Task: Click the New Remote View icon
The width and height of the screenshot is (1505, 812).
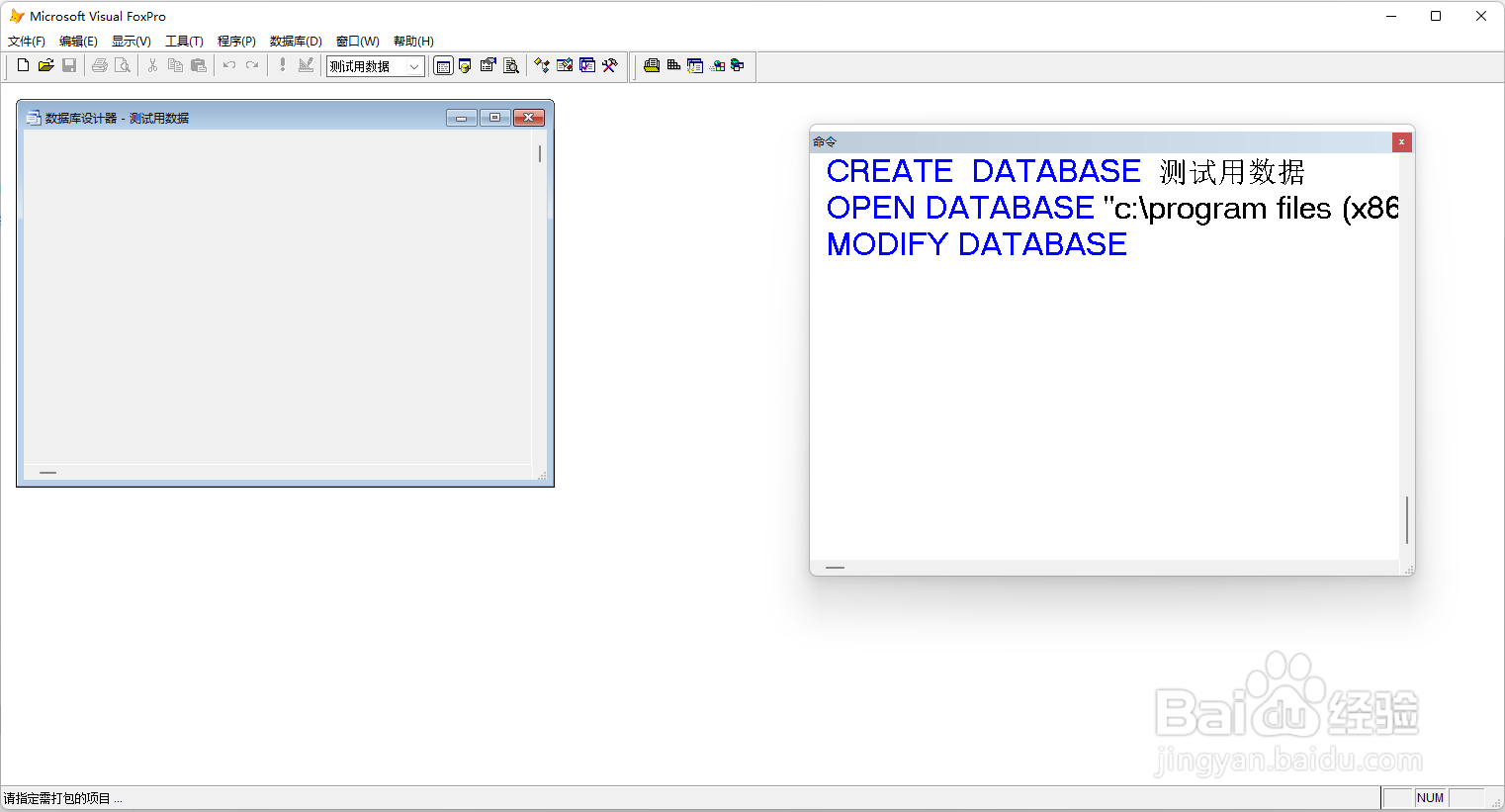Action: pos(718,66)
